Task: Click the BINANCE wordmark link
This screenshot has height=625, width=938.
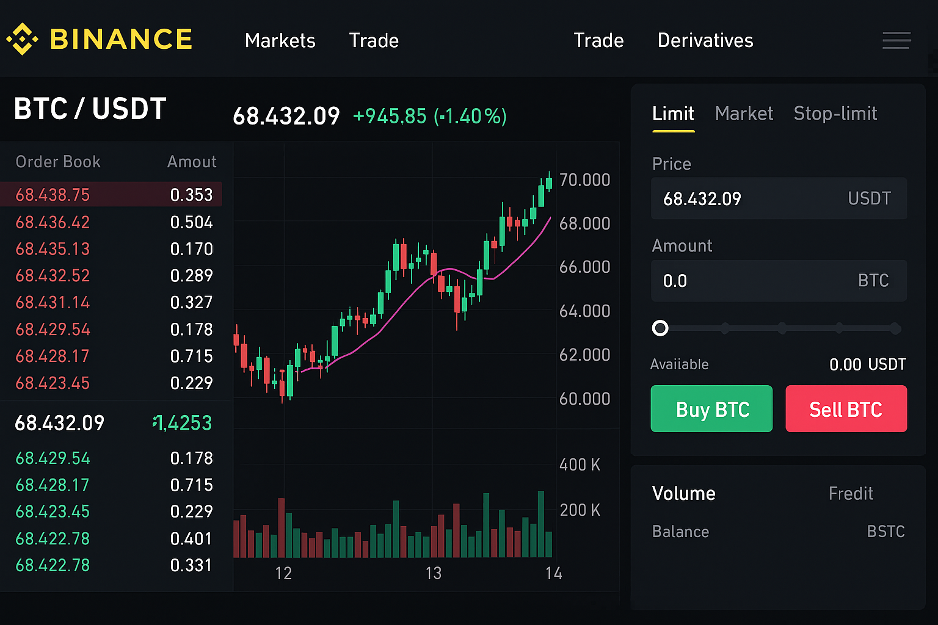Action: (x=121, y=40)
